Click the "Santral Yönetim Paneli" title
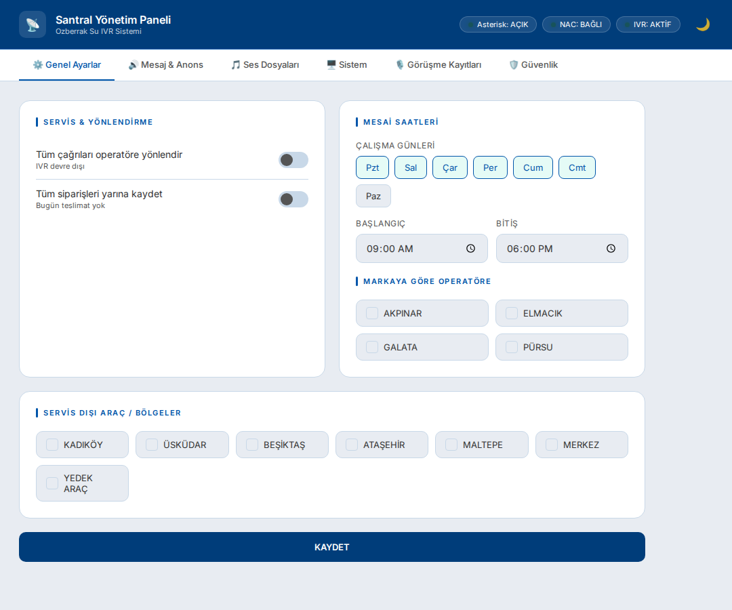The width and height of the screenshot is (732, 610). 113,20
